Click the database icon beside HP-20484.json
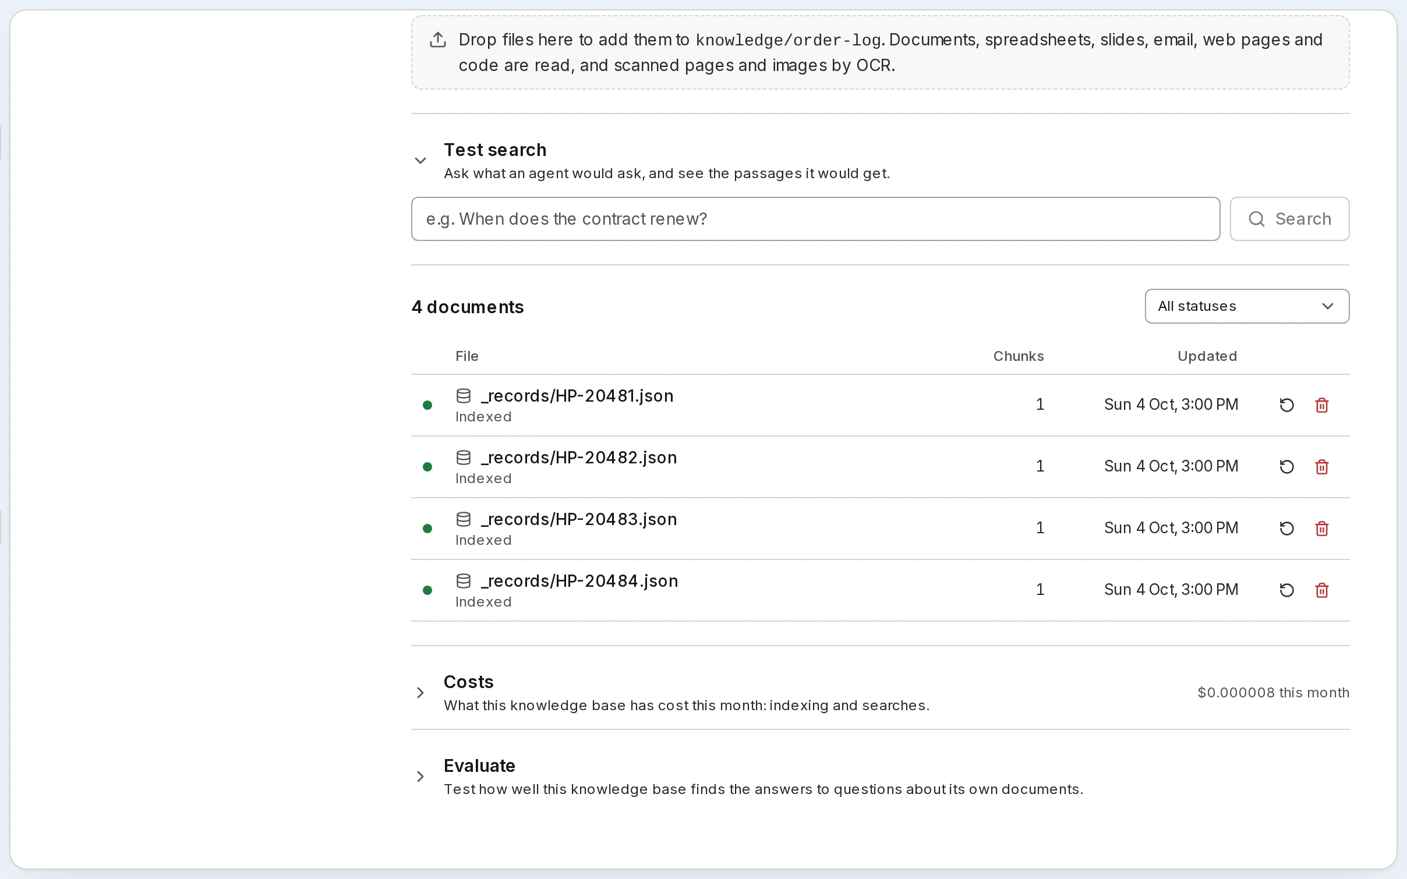 464,581
